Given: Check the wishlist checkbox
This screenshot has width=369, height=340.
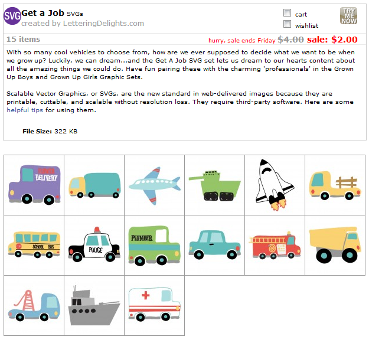Looking at the screenshot, I should coord(287,24).
